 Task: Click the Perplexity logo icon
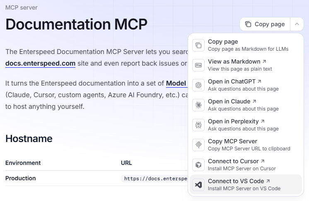point(198,125)
